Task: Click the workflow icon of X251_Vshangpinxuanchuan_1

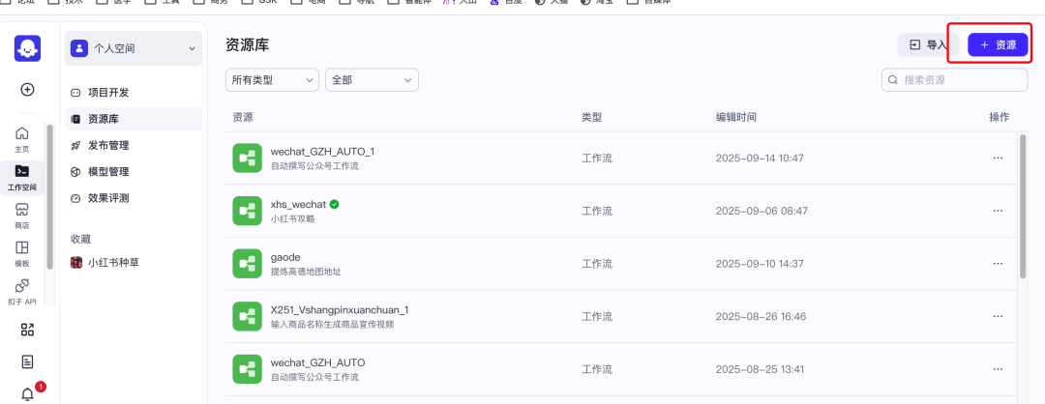Action: 247,316
